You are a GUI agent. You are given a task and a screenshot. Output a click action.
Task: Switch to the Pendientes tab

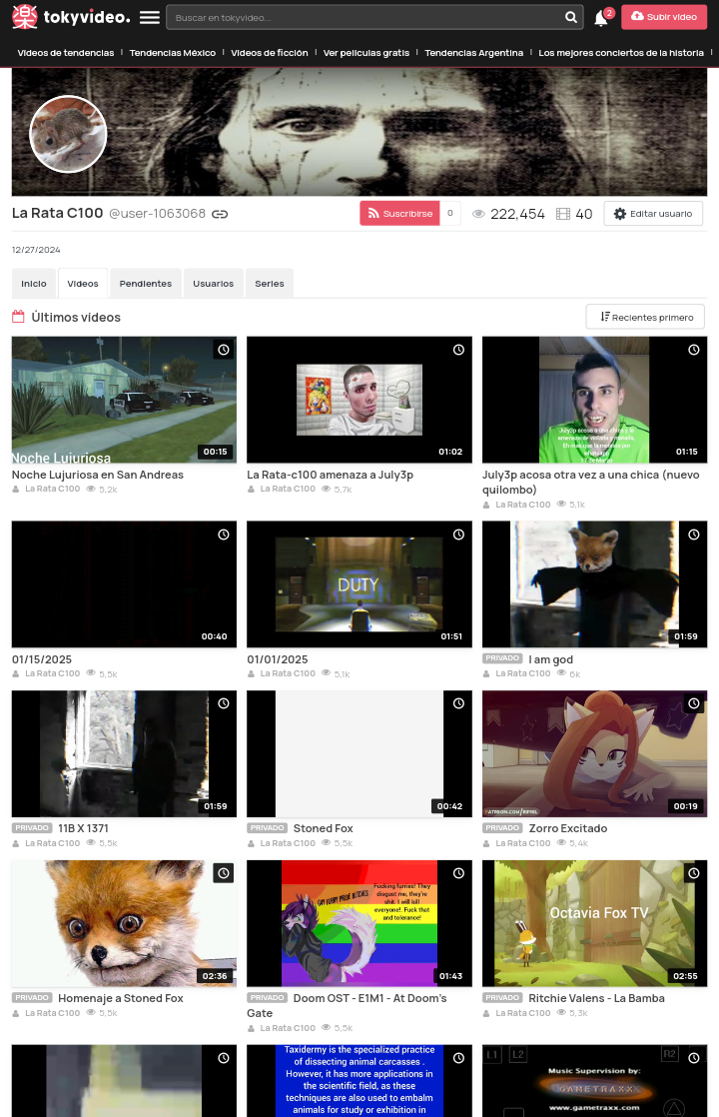pos(145,284)
